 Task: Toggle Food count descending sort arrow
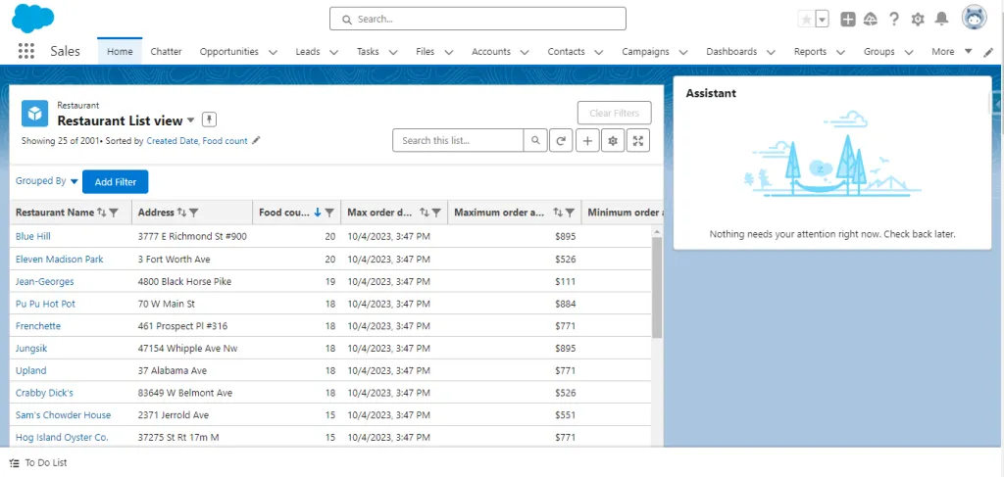tap(317, 213)
